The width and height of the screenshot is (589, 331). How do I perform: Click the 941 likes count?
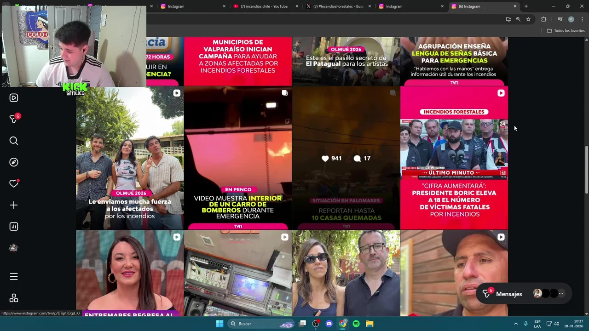click(332, 158)
